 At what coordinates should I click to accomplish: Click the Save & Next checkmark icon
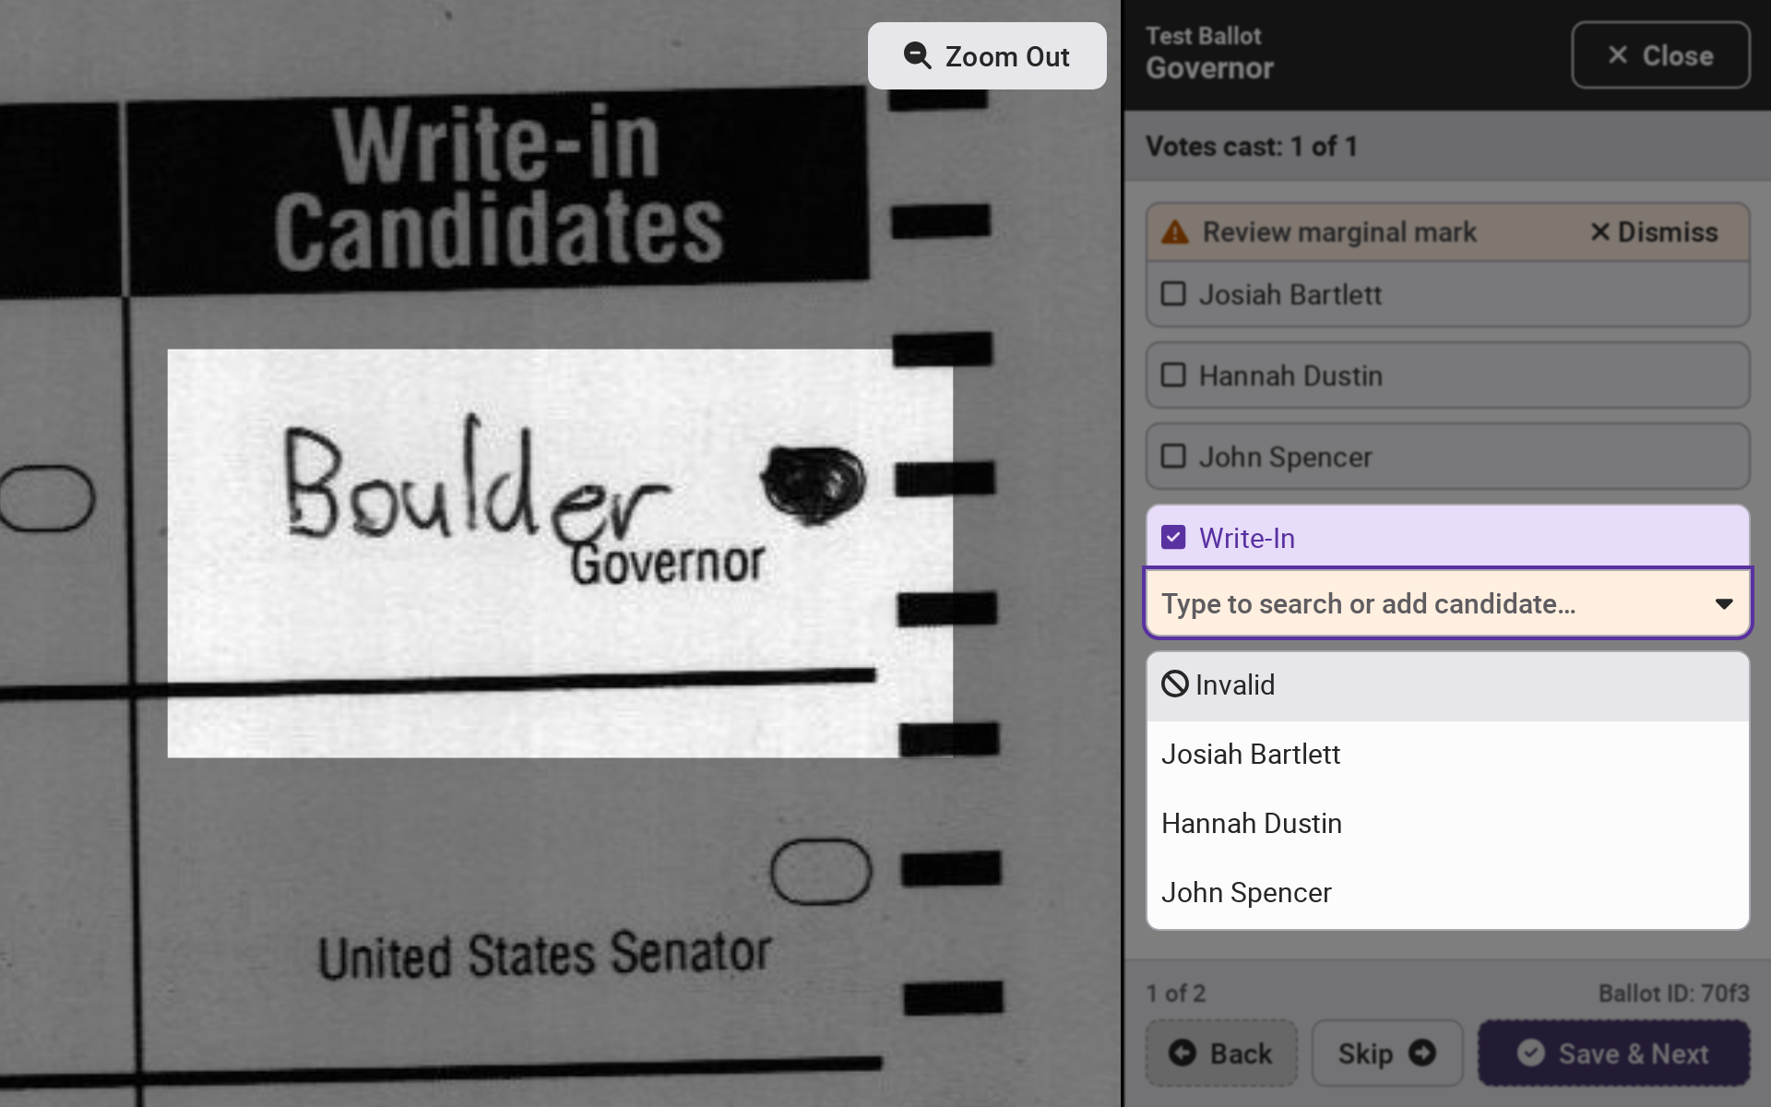[1531, 1053]
